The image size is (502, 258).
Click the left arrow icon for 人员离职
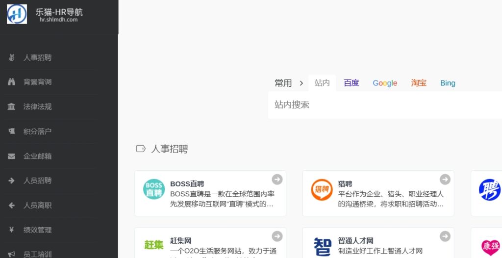coord(12,205)
